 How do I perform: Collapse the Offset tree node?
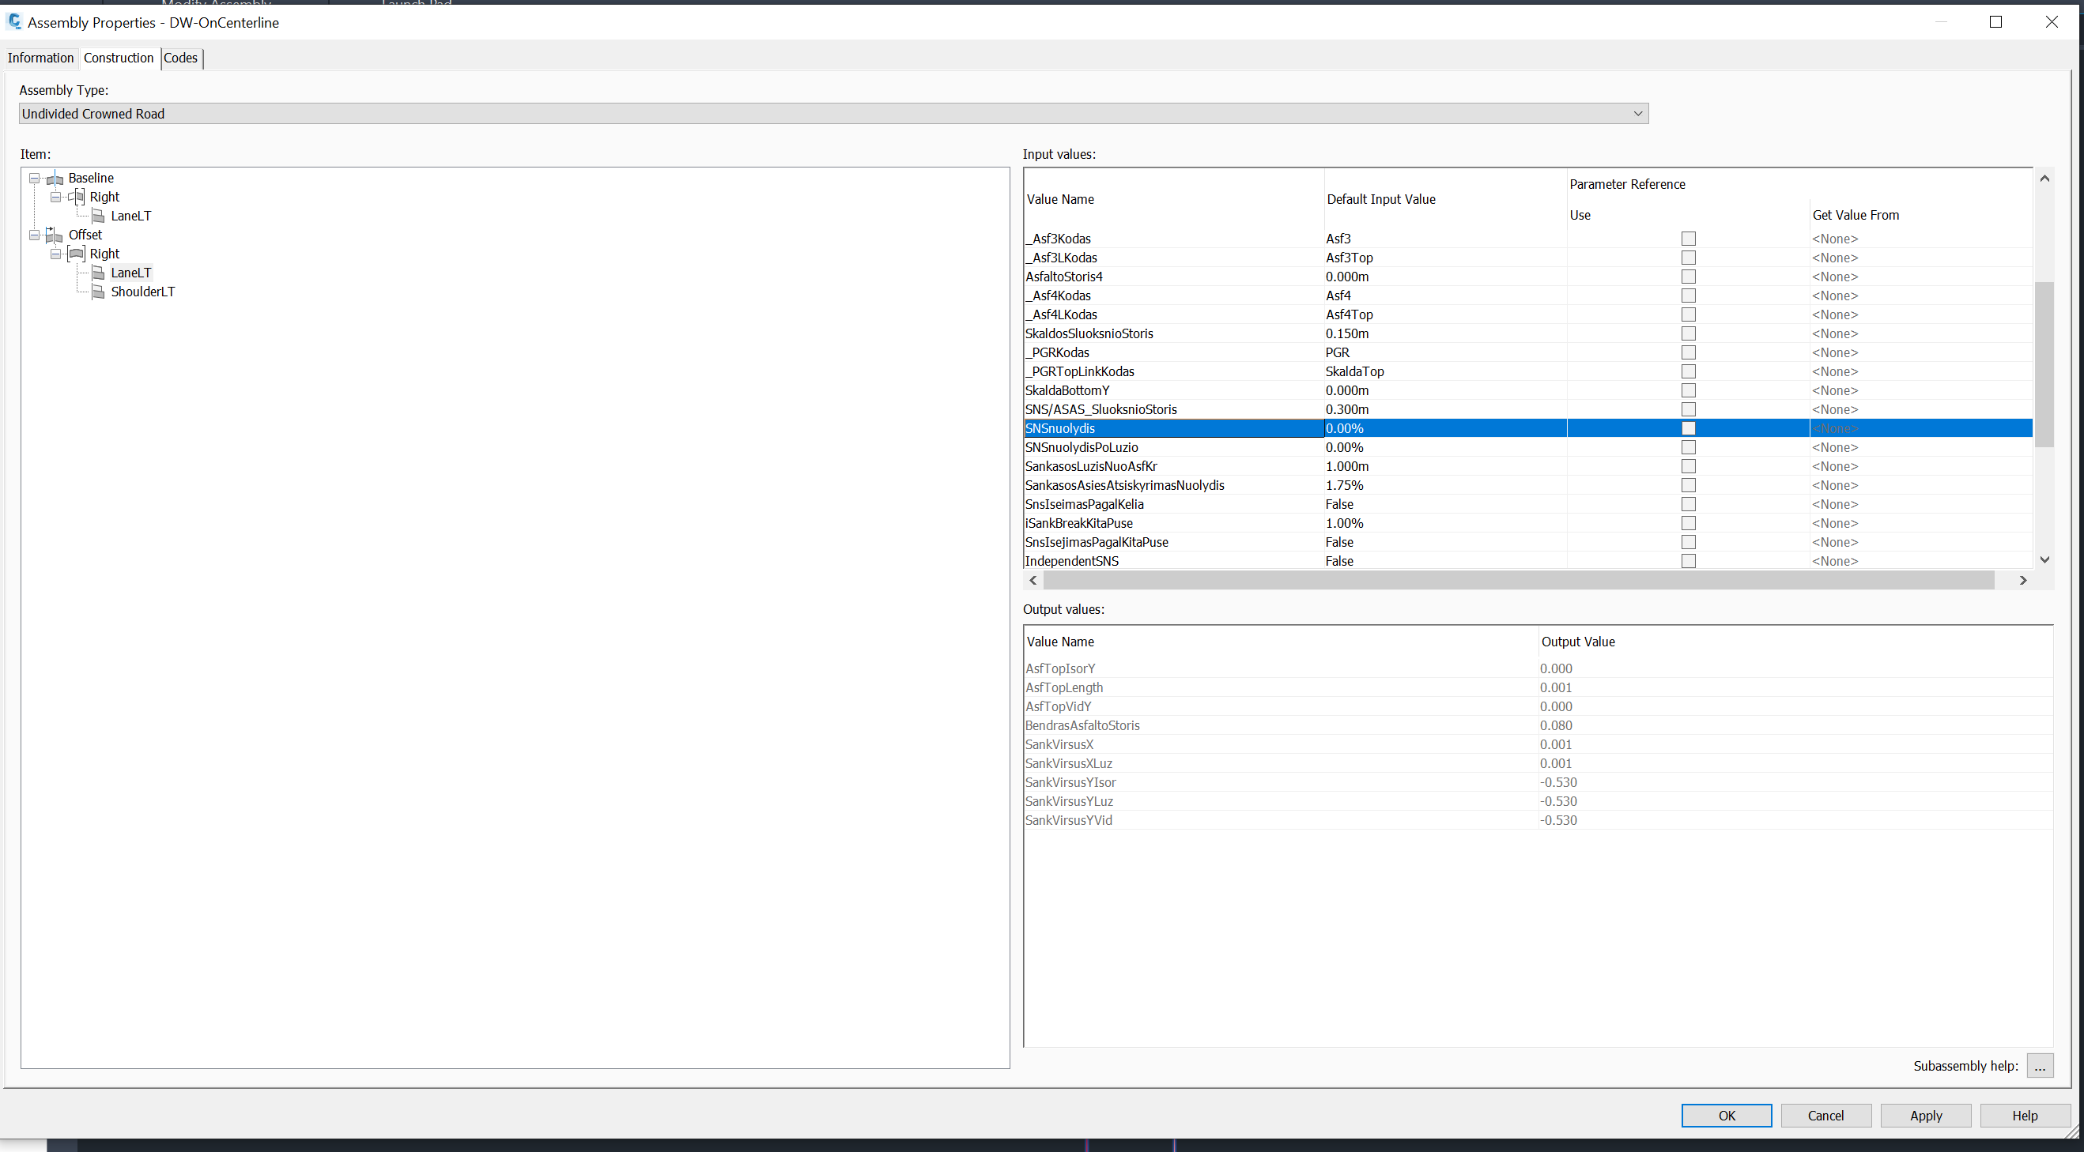(x=35, y=235)
